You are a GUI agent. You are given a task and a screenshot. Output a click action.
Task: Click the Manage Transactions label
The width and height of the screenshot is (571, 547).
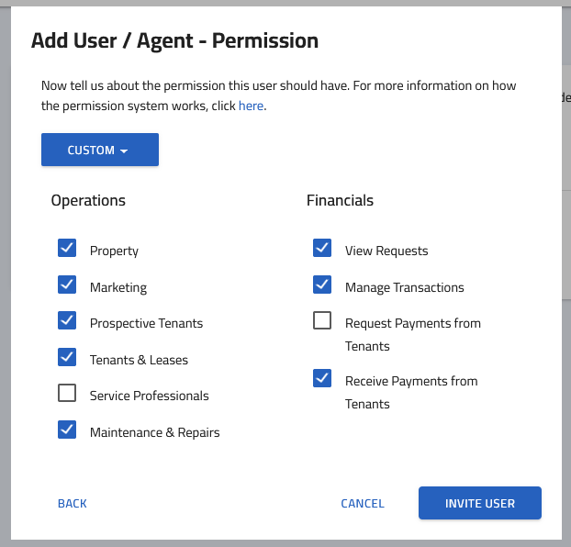coord(405,287)
